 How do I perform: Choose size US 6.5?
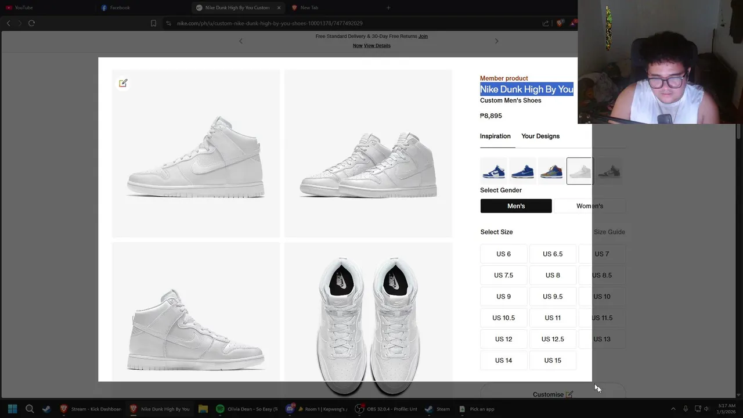click(x=553, y=254)
